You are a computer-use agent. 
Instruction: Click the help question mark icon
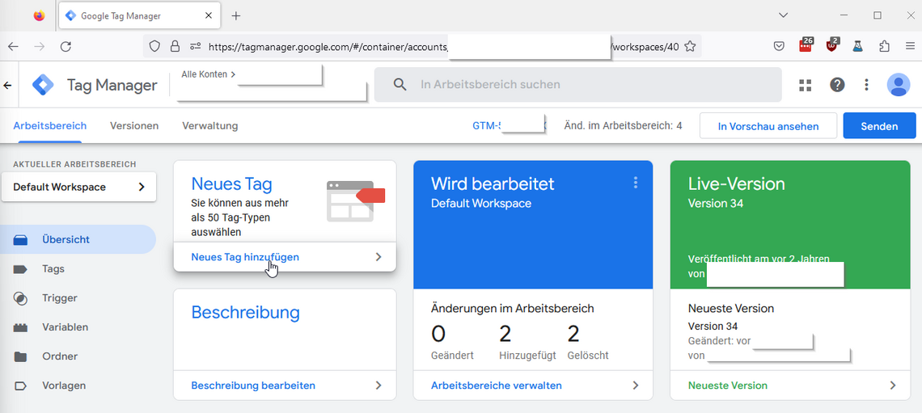[x=837, y=85]
